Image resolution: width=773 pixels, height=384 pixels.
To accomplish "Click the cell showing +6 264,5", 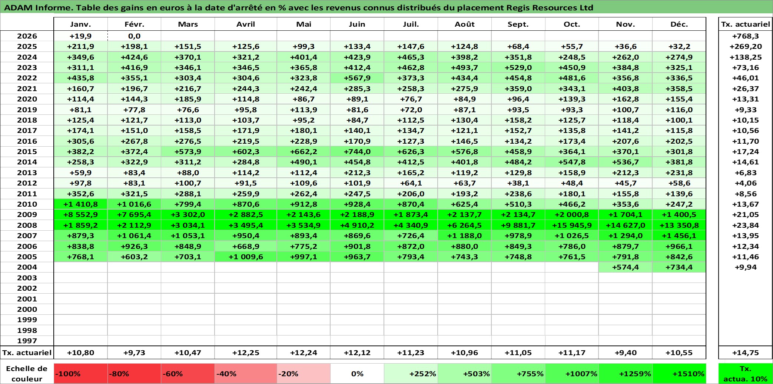I will 464,225.
